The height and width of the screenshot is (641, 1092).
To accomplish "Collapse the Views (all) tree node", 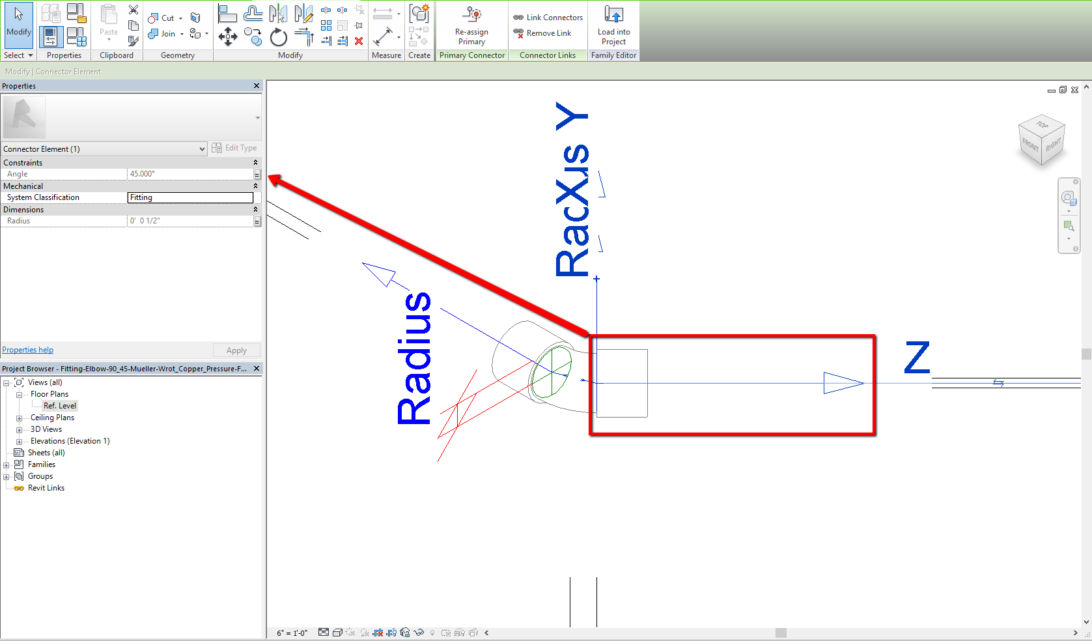I will click(7, 383).
